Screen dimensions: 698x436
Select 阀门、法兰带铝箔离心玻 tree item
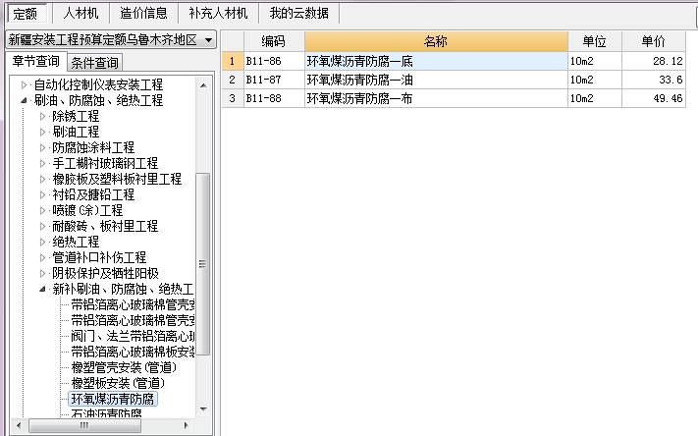133,336
